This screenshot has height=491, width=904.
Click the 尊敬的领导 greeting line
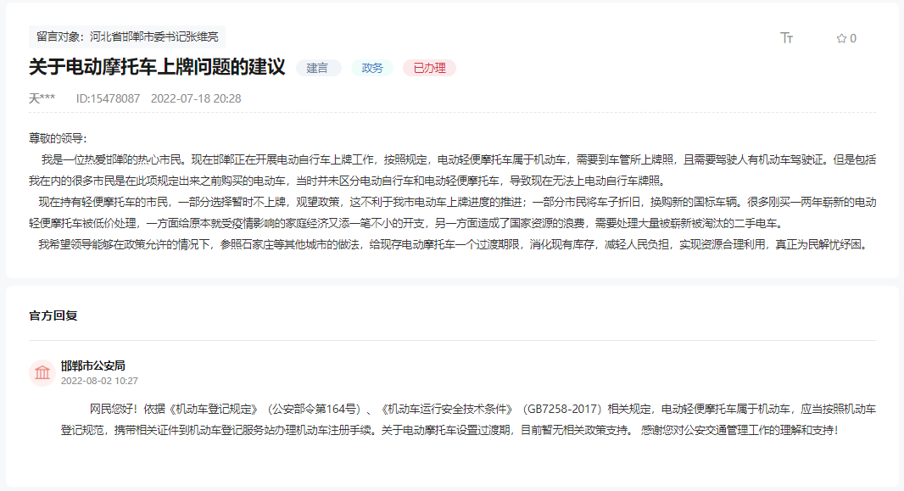58,138
